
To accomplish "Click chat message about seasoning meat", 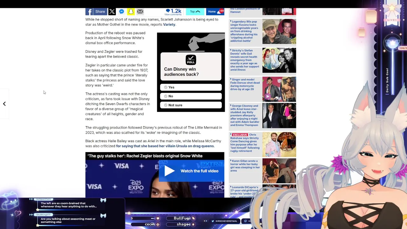I will [x=68, y=220].
